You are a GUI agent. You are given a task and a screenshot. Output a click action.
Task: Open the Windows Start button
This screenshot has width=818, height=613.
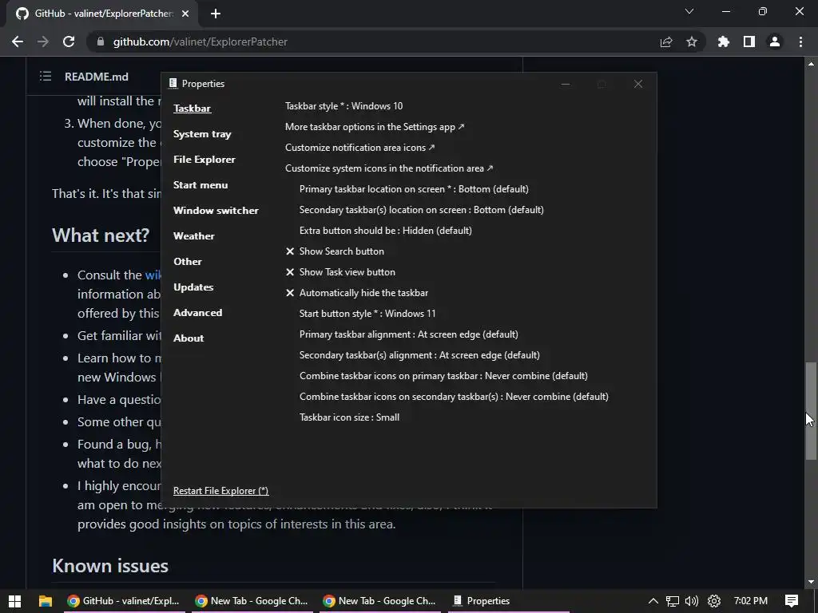tap(14, 601)
